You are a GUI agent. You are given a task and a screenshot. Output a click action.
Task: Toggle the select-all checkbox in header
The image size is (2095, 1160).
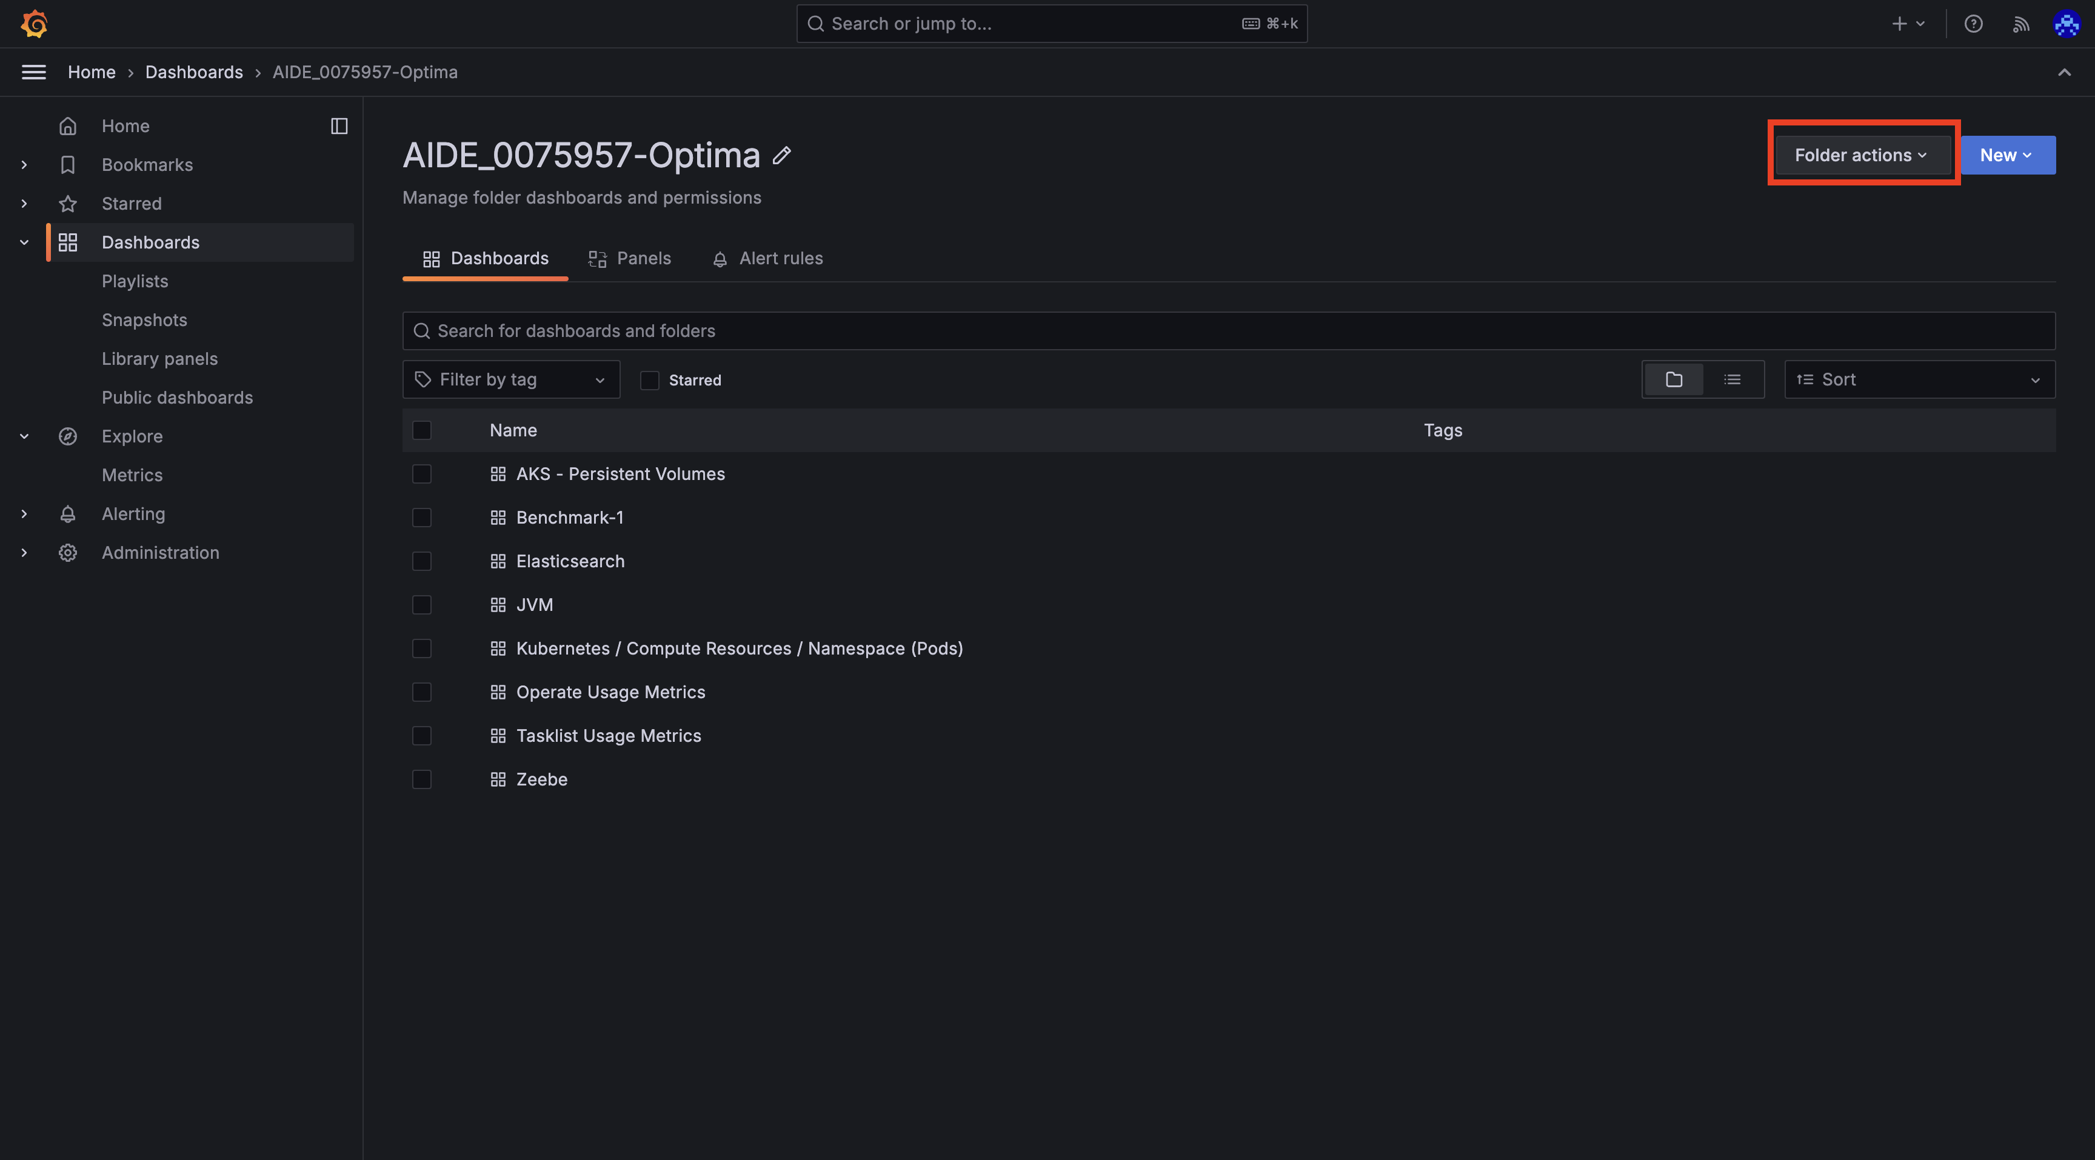click(421, 430)
